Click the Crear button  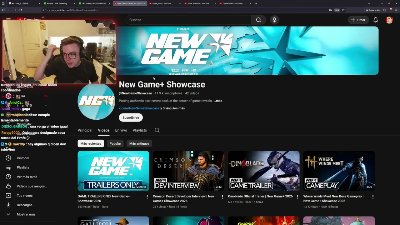pyautogui.click(x=358, y=20)
